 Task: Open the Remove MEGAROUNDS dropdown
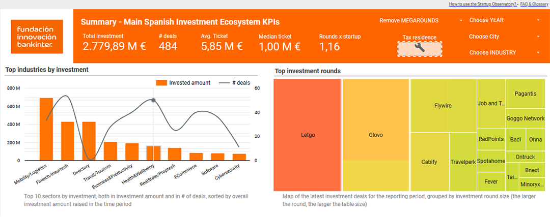coord(421,21)
